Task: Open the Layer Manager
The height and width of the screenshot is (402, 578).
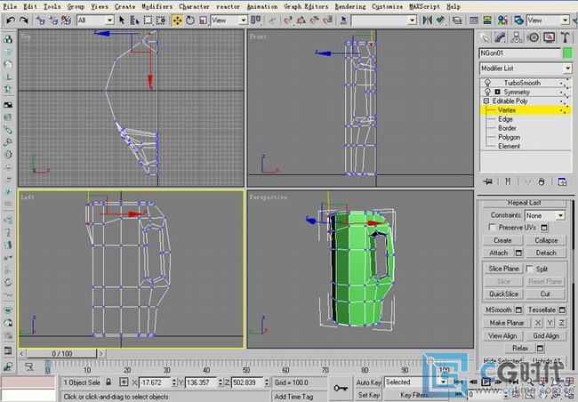Action: click(457, 20)
